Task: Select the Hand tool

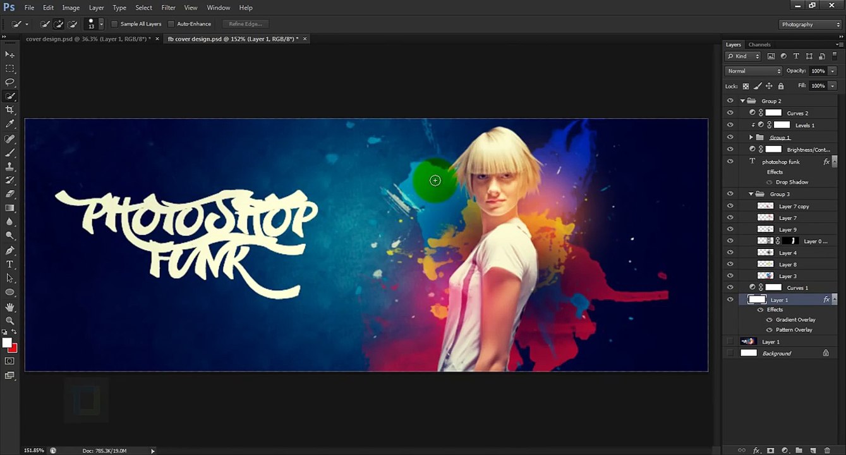Action: 10,307
